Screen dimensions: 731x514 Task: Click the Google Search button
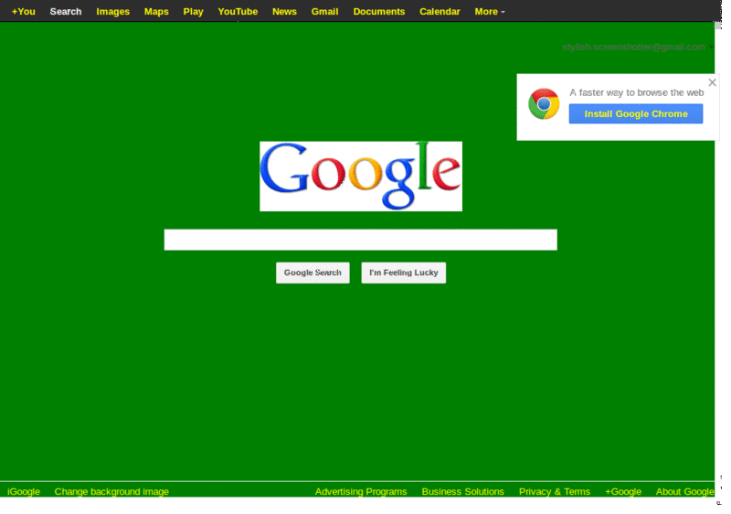(313, 273)
